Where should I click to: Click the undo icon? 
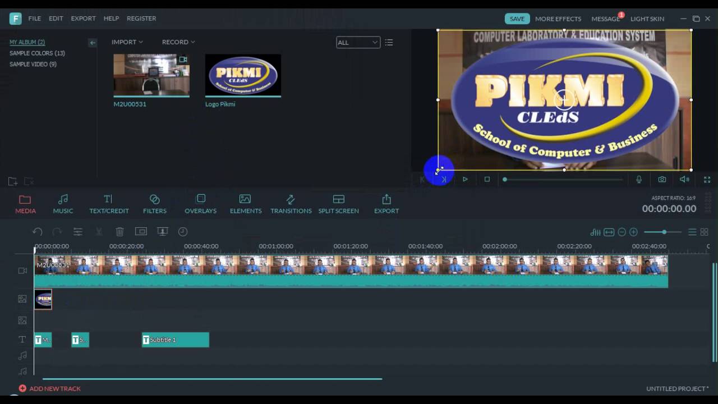pos(38,232)
